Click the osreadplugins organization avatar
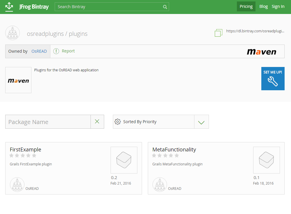This screenshot has height=214, width=291. pos(13,33)
